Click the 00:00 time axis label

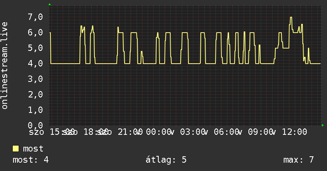coord(158,132)
